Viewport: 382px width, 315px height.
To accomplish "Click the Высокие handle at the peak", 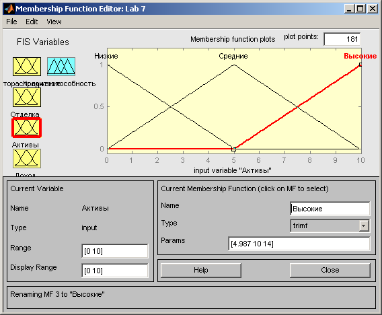I will [360, 65].
